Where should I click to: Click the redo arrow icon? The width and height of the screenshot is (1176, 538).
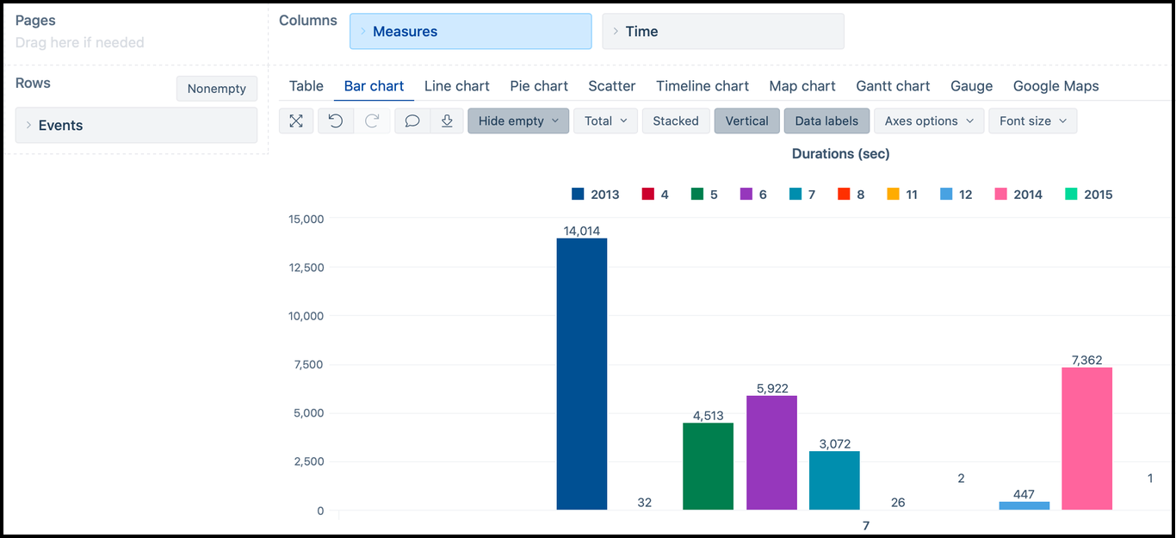(x=372, y=121)
